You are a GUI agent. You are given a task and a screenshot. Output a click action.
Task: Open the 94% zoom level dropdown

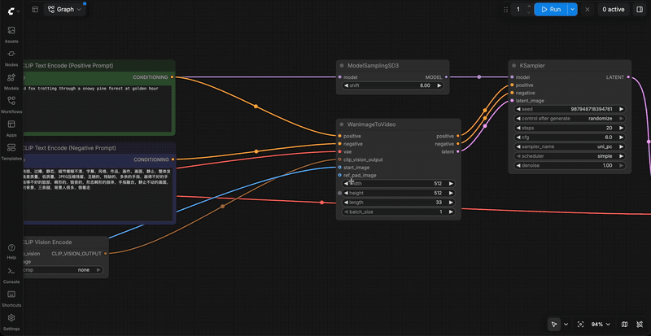[601, 324]
